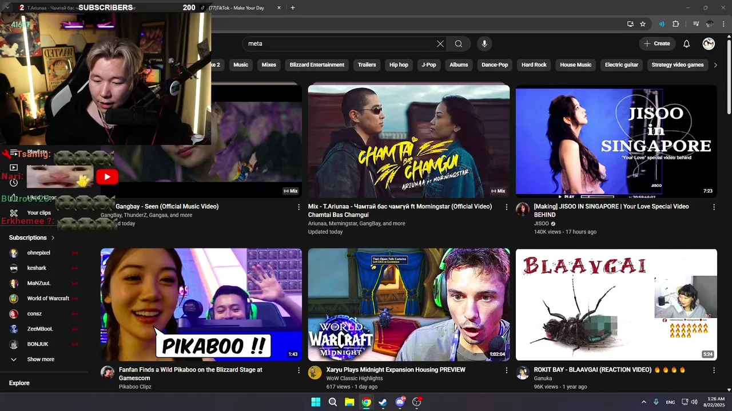Open Steam from the taskbar

point(383,402)
